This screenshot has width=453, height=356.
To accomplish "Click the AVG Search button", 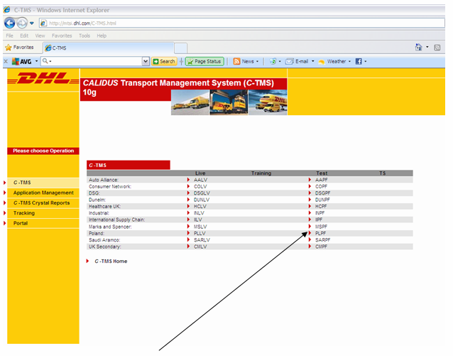I will [x=164, y=61].
